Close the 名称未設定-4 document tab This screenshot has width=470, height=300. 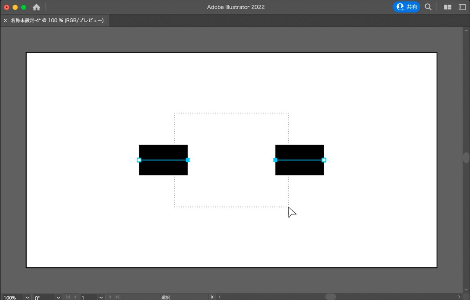[5, 20]
